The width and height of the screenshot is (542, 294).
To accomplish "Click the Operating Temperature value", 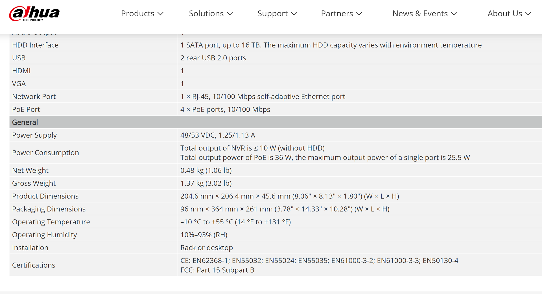I will click(x=235, y=222).
